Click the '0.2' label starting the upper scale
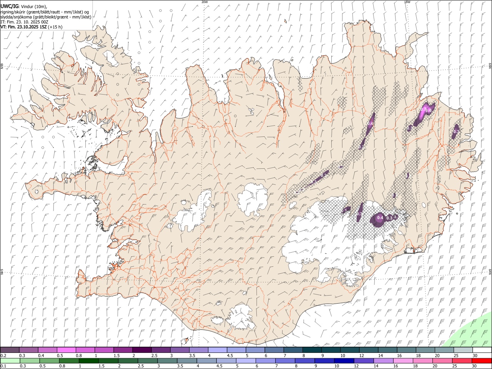 click(3, 356)
